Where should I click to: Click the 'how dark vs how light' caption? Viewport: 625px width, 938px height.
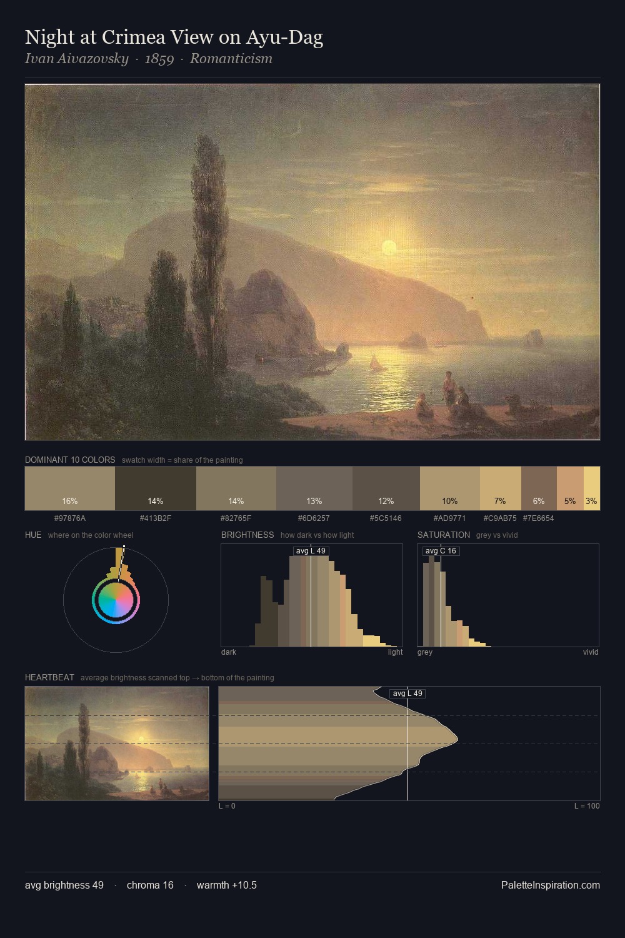(317, 535)
